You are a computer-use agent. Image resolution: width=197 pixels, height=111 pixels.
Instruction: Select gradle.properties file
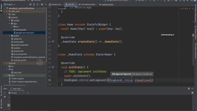[x=20, y=45]
